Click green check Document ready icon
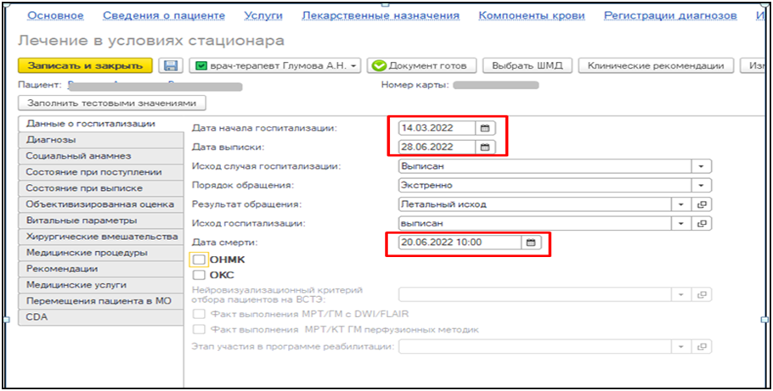Screen dimensions: 773x391 (x=378, y=66)
